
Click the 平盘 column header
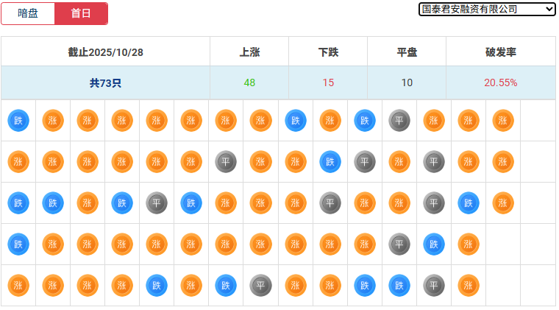pyautogui.click(x=407, y=52)
